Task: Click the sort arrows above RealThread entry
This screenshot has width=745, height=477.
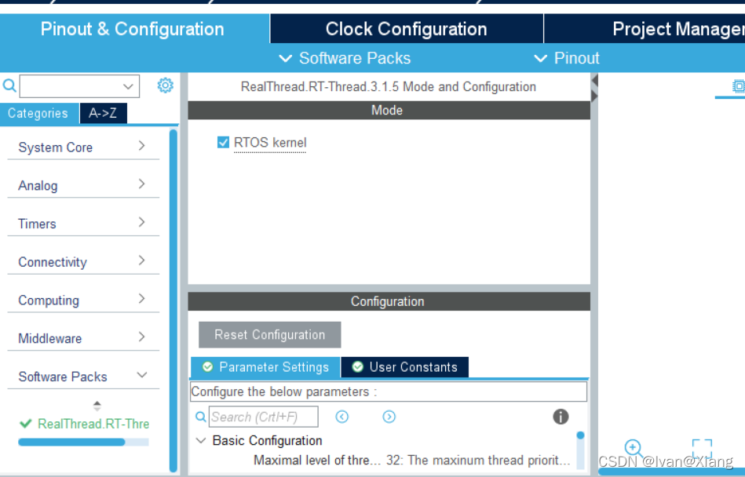Action: [x=97, y=406]
